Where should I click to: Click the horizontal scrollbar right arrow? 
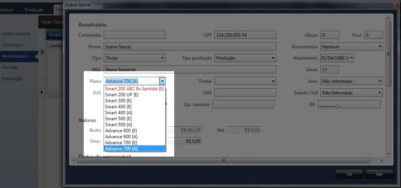(381, 161)
